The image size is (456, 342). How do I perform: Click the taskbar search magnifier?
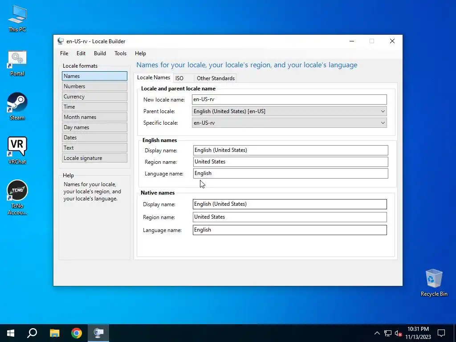[x=32, y=333]
